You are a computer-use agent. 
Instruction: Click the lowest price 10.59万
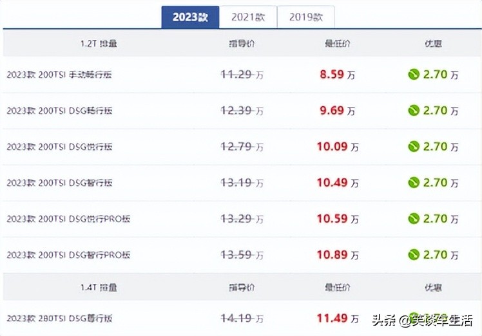coord(338,219)
